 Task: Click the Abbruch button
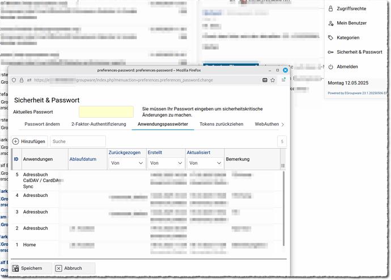(74, 269)
